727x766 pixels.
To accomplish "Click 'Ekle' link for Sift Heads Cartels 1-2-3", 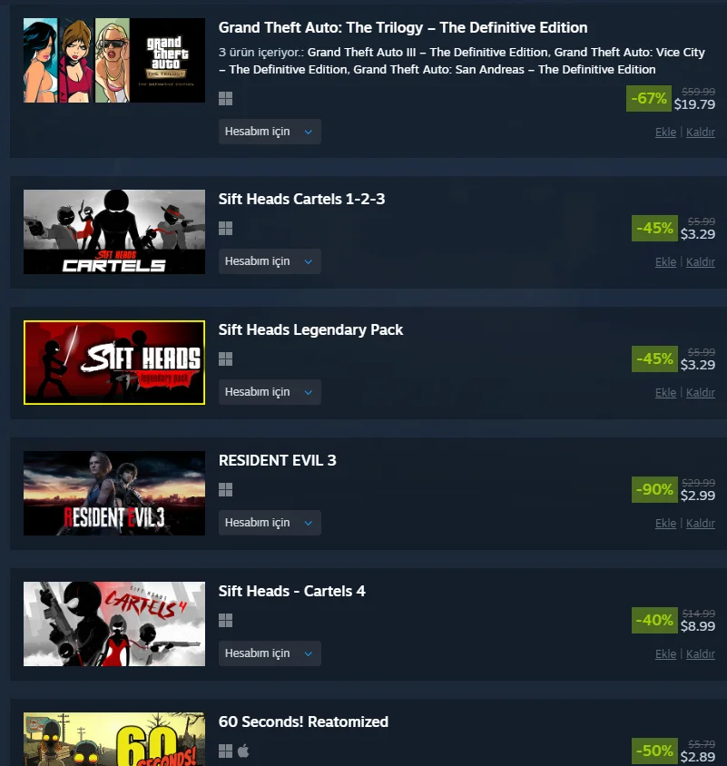I will point(665,262).
